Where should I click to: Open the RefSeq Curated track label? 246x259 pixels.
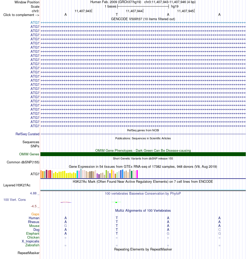tap(27, 134)
